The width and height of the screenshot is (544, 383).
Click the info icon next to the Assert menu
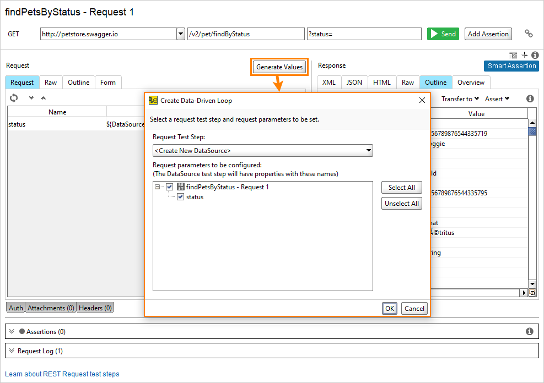tap(530, 99)
